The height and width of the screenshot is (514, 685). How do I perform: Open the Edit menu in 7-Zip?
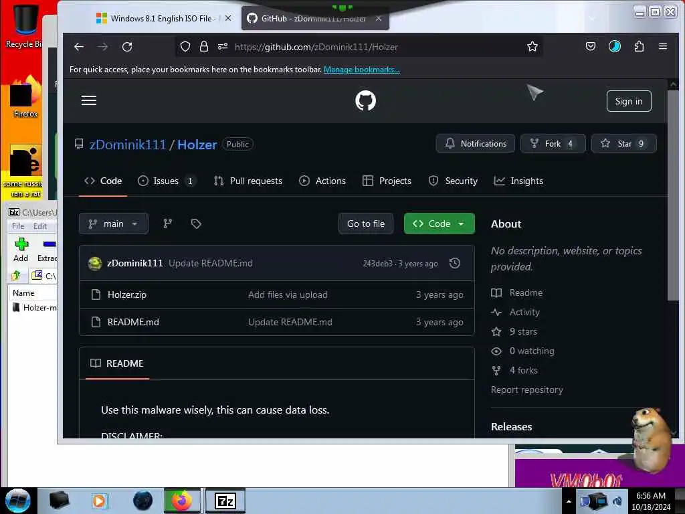pos(39,226)
